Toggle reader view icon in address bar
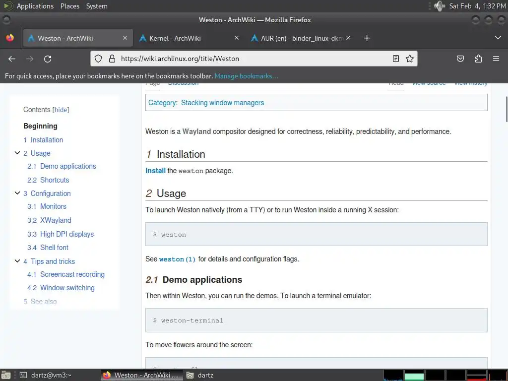 [x=395, y=59]
